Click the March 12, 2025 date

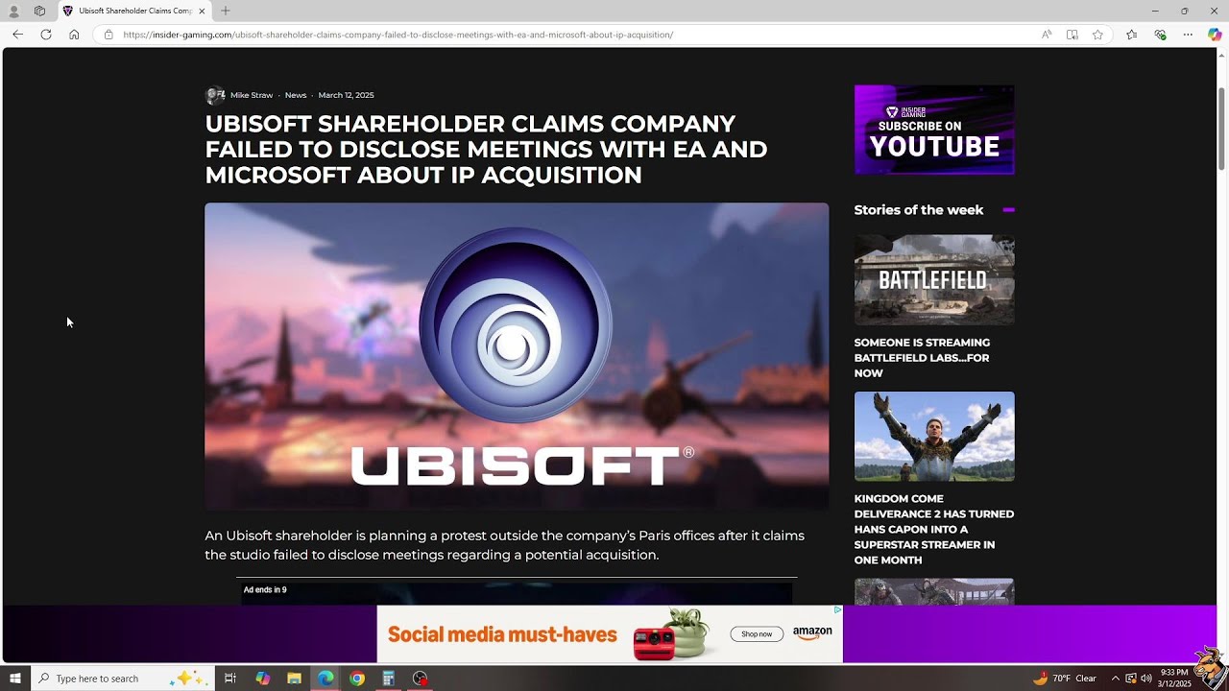click(x=346, y=95)
